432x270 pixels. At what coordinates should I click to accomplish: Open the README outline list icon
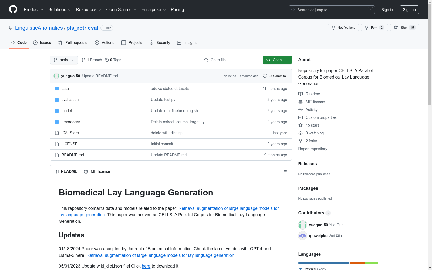pyautogui.click(x=285, y=172)
